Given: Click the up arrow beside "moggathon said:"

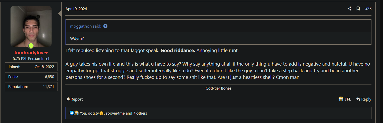Looking at the screenshot, I should click(x=105, y=26).
